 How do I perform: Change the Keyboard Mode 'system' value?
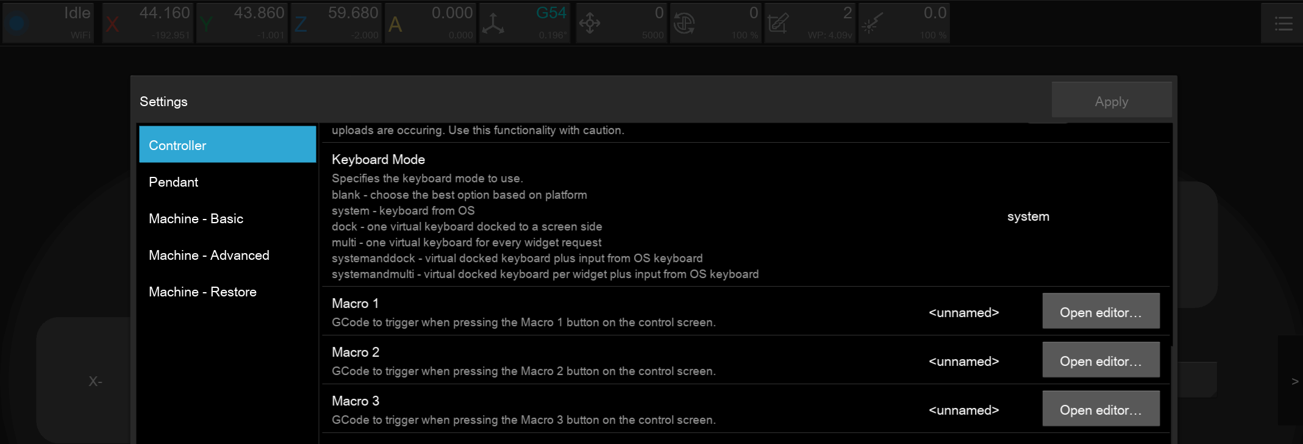coord(1028,217)
